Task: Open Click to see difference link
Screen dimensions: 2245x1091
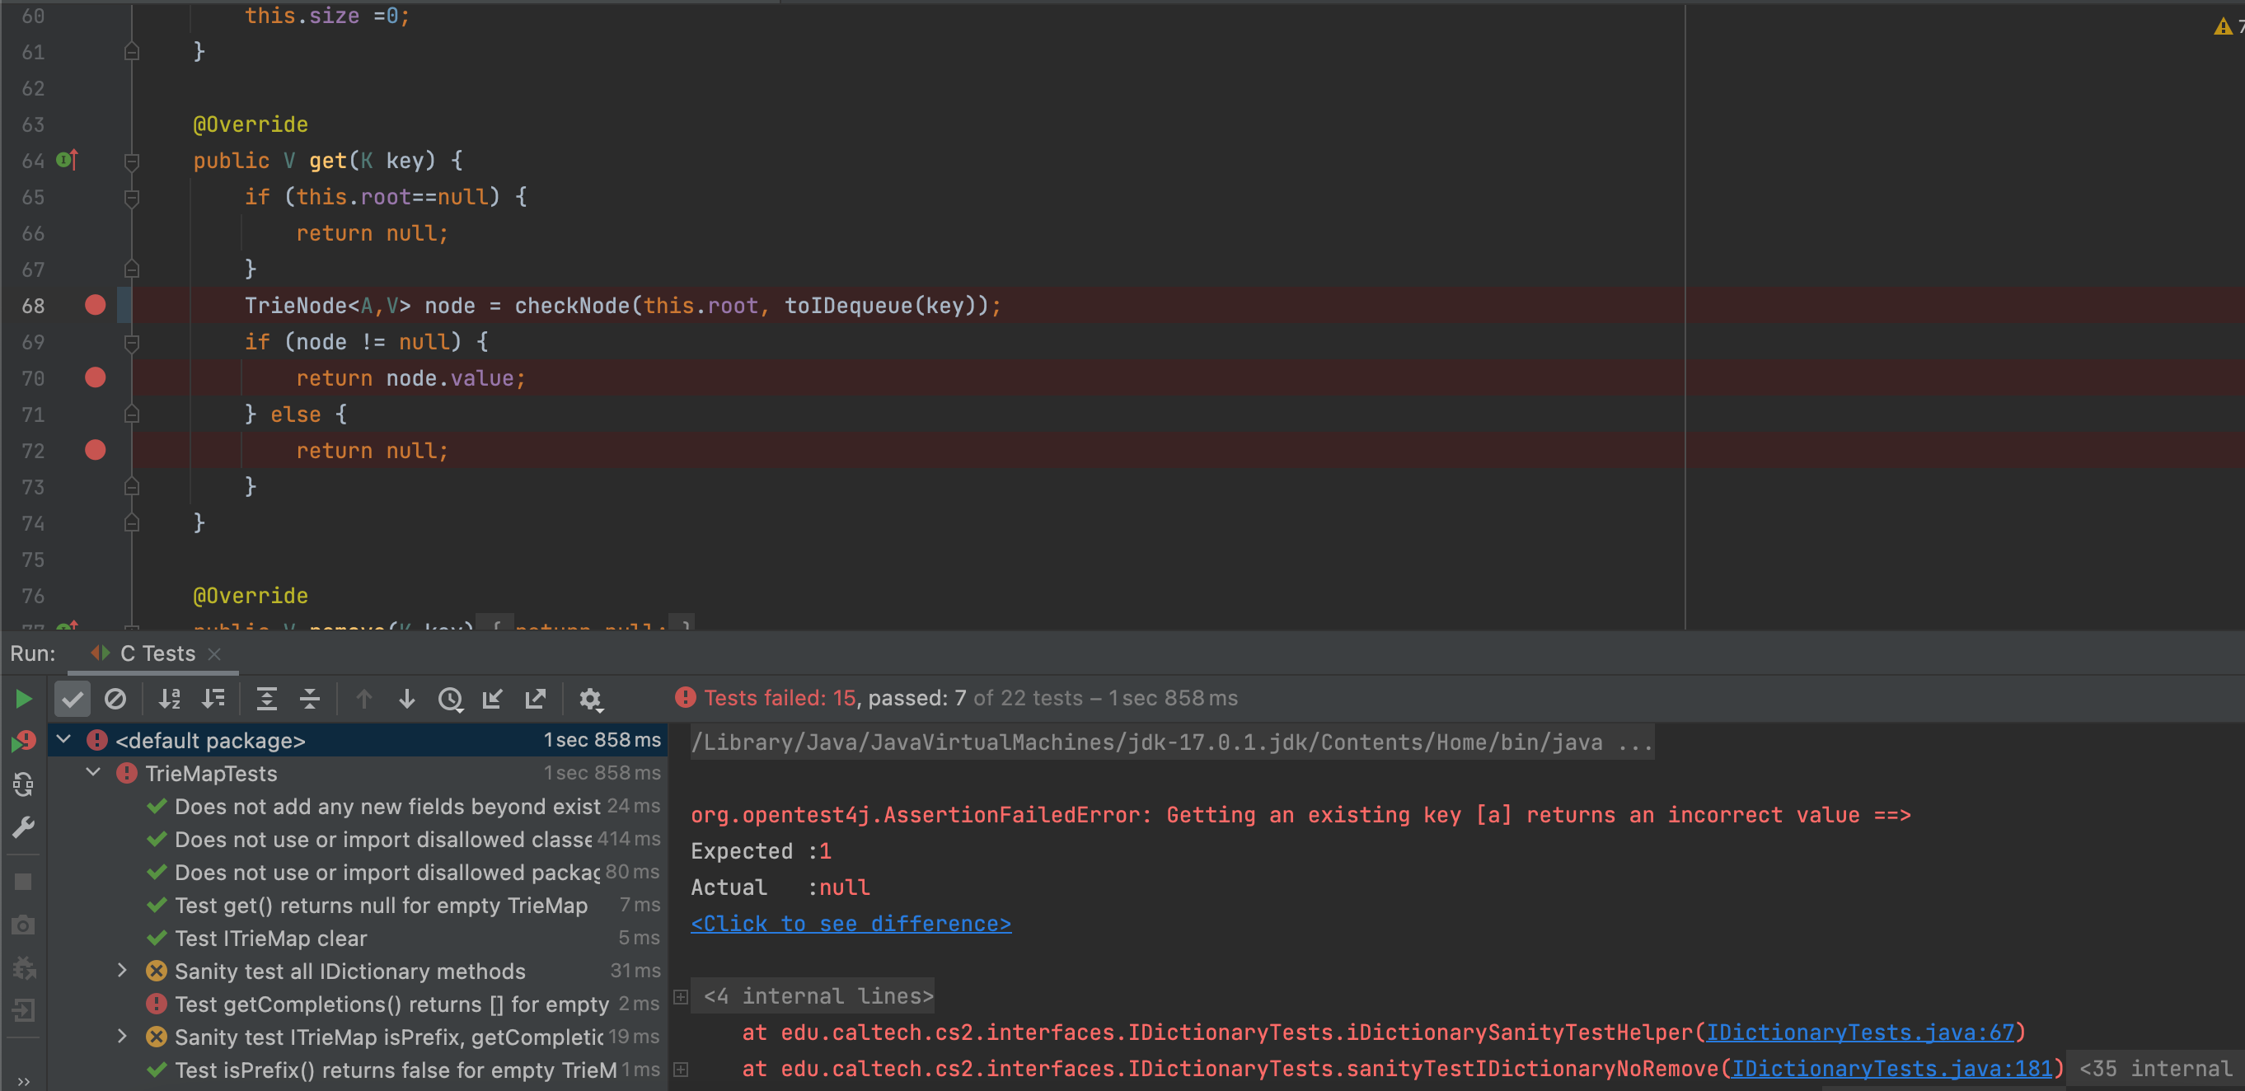Action: click(850, 924)
